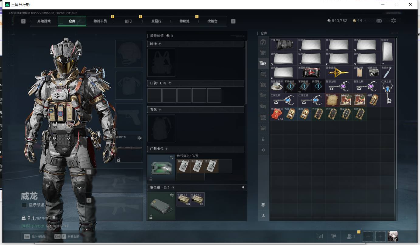
Task: Click the first access card in 长弓溪谷
Action: pos(183,166)
